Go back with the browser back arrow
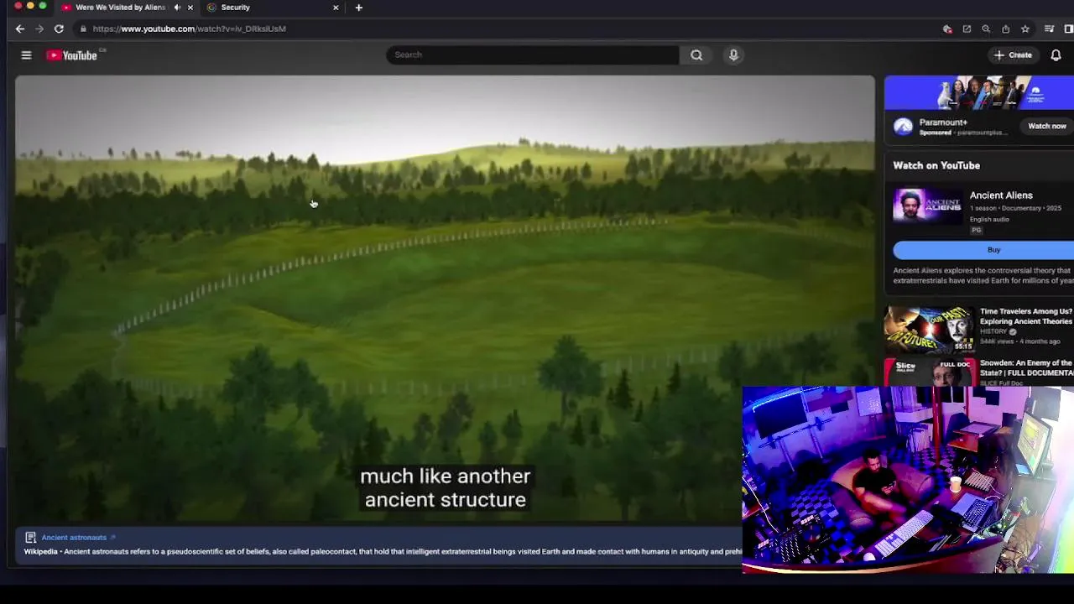The height and width of the screenshot is (604, 1074). point(20,29)
